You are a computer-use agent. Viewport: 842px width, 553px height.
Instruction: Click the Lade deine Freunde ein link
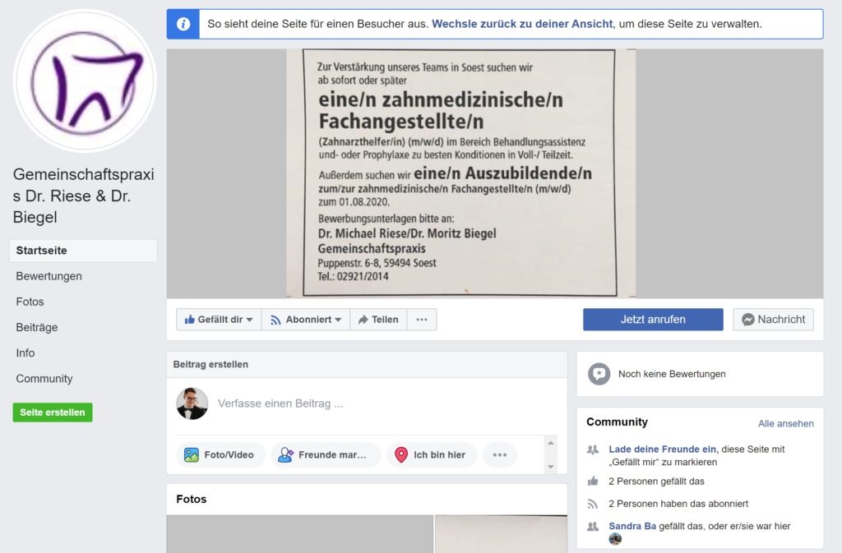662,449
